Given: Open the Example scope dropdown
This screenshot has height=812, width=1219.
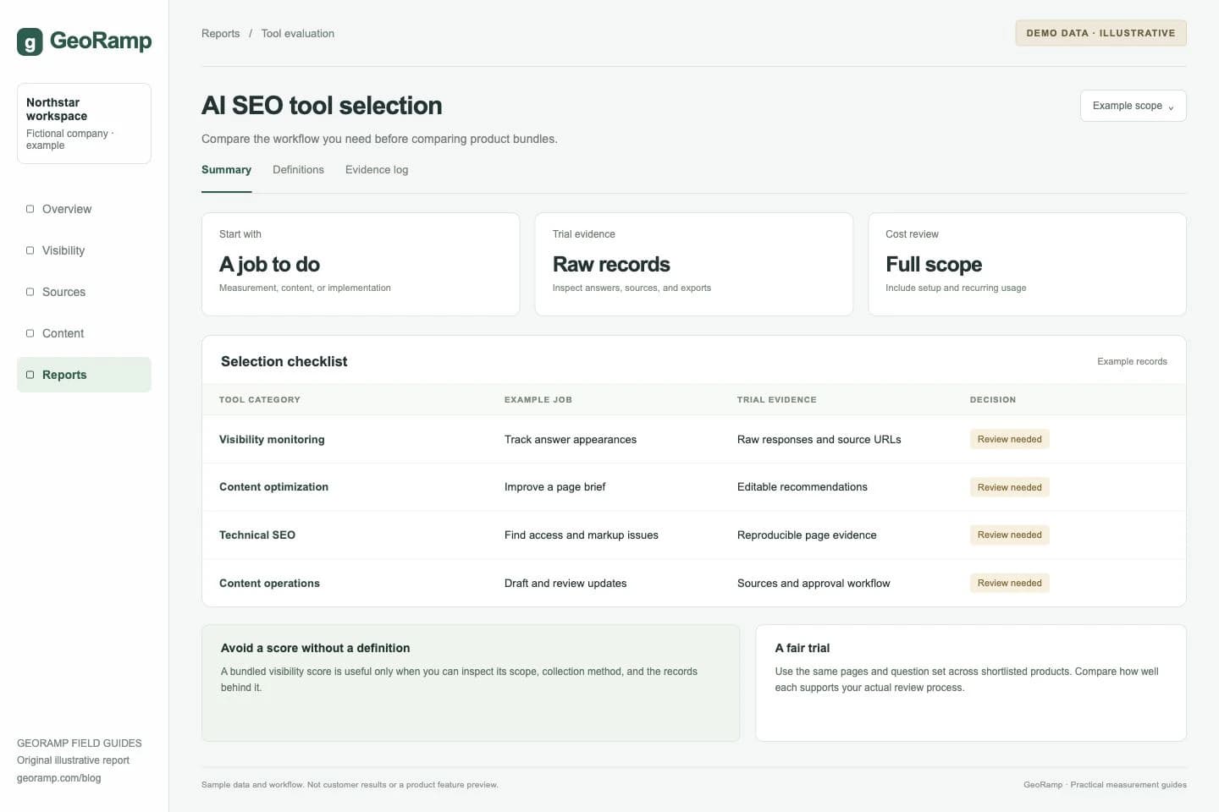Looking at the screenshot, I should click(1133, 106).
